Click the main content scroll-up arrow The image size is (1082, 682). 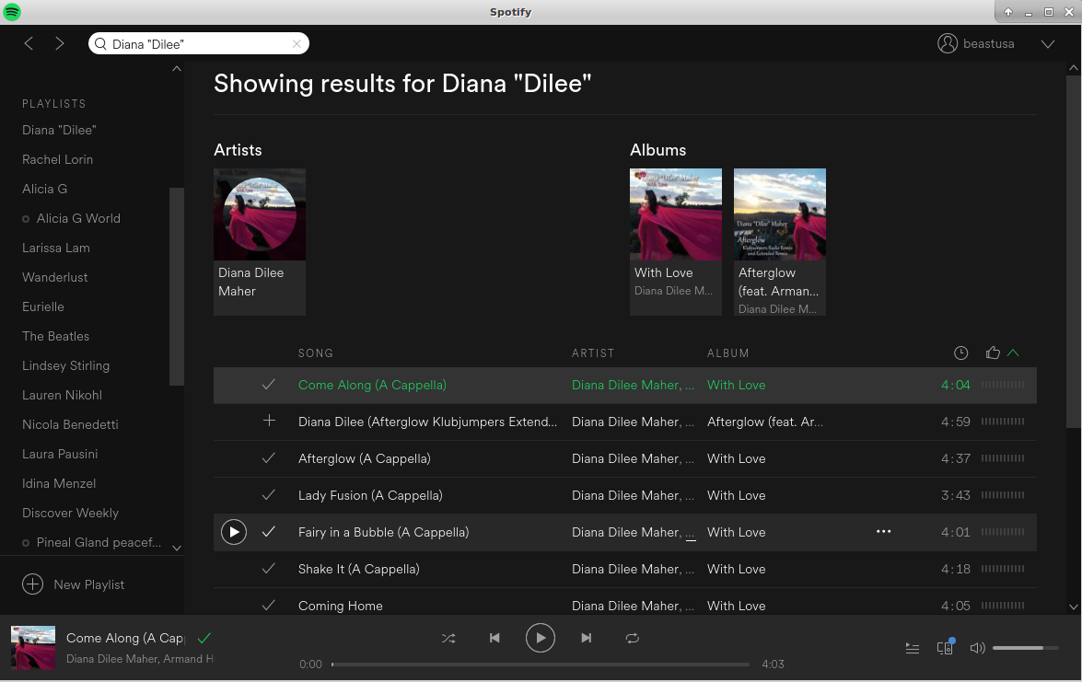point(1073,68)
